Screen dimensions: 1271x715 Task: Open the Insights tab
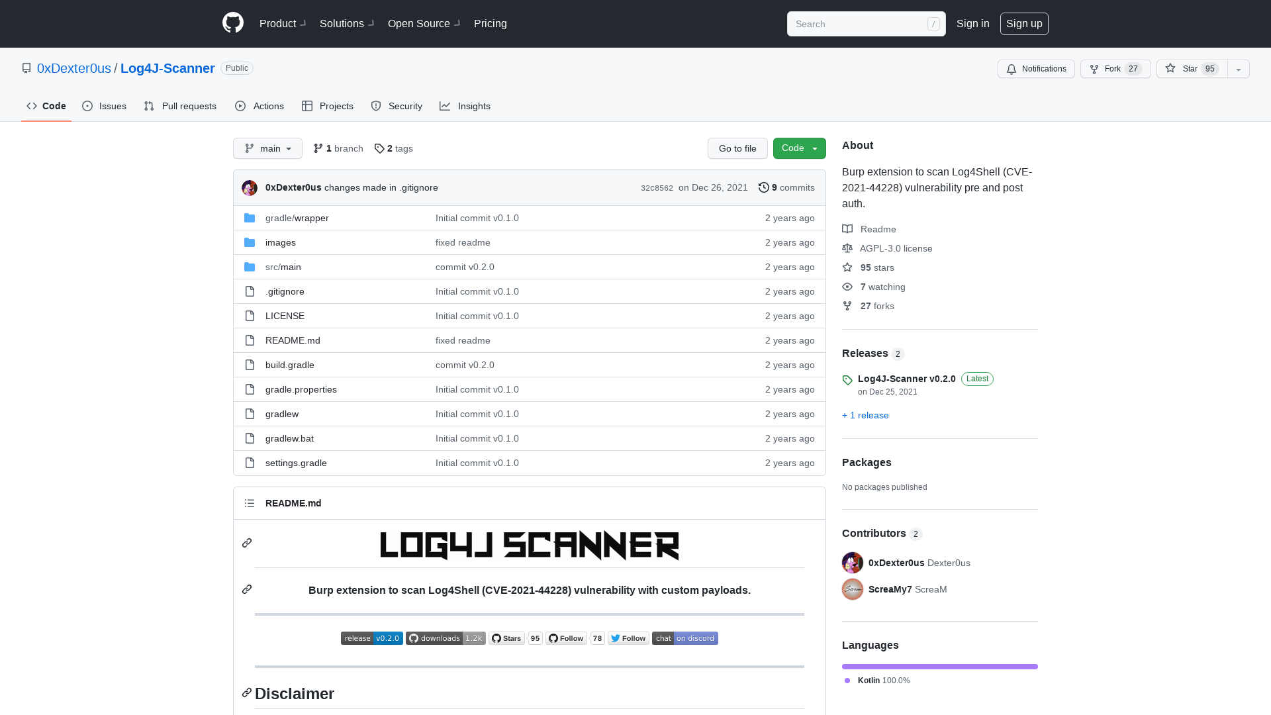tap(465, 106)
